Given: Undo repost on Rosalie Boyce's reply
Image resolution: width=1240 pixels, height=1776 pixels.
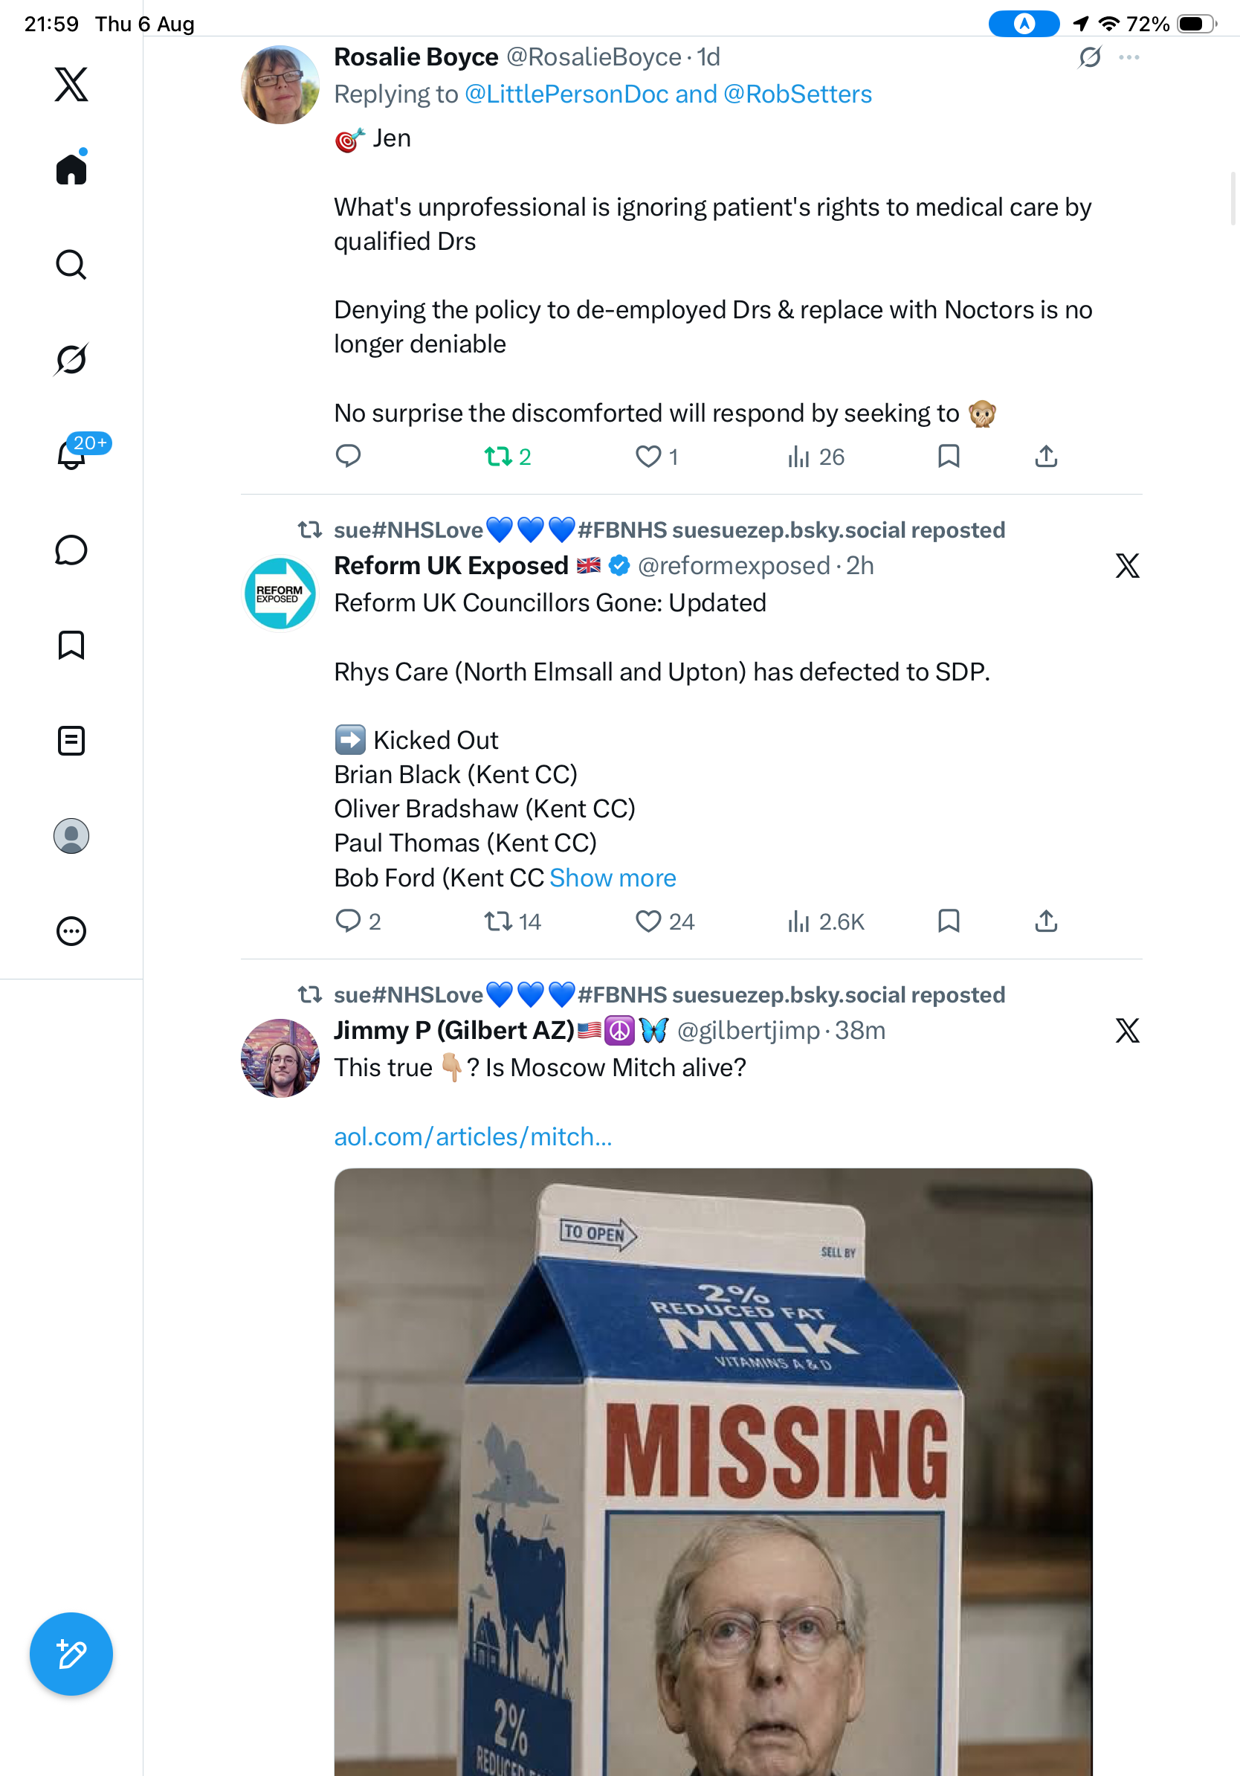Looking at the screenshot, I should (x=507, y=457).
